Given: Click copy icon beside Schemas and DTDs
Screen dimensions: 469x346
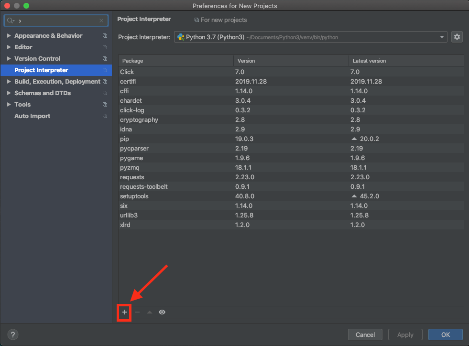Looking at the screenshot, I should pos(105,93).
